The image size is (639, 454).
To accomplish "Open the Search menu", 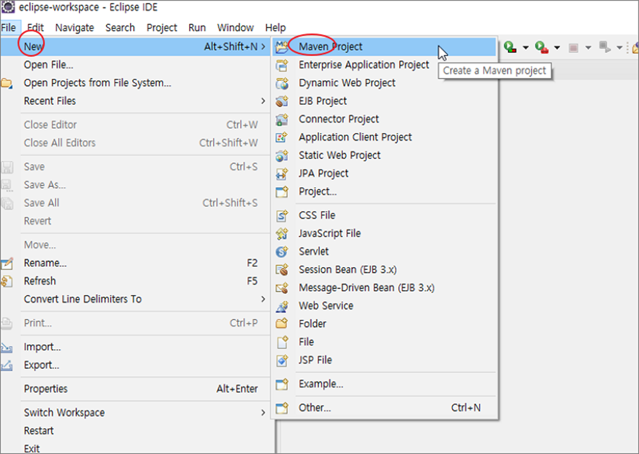I will click(120, 28).
